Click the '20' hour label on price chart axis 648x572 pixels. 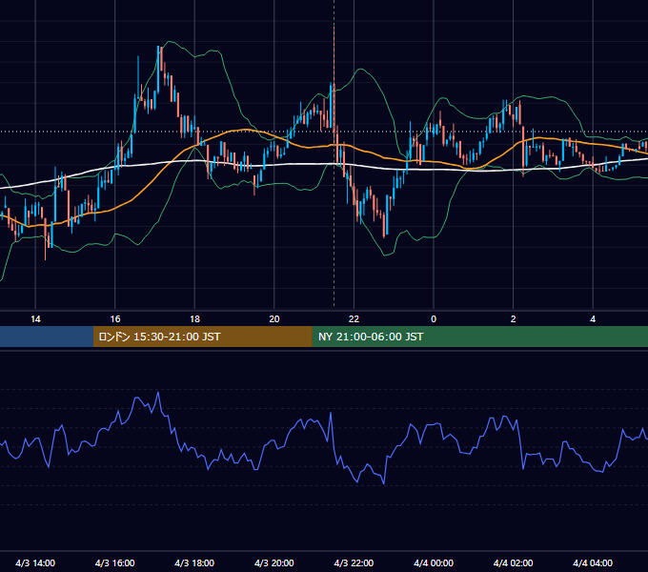[274, 319]
